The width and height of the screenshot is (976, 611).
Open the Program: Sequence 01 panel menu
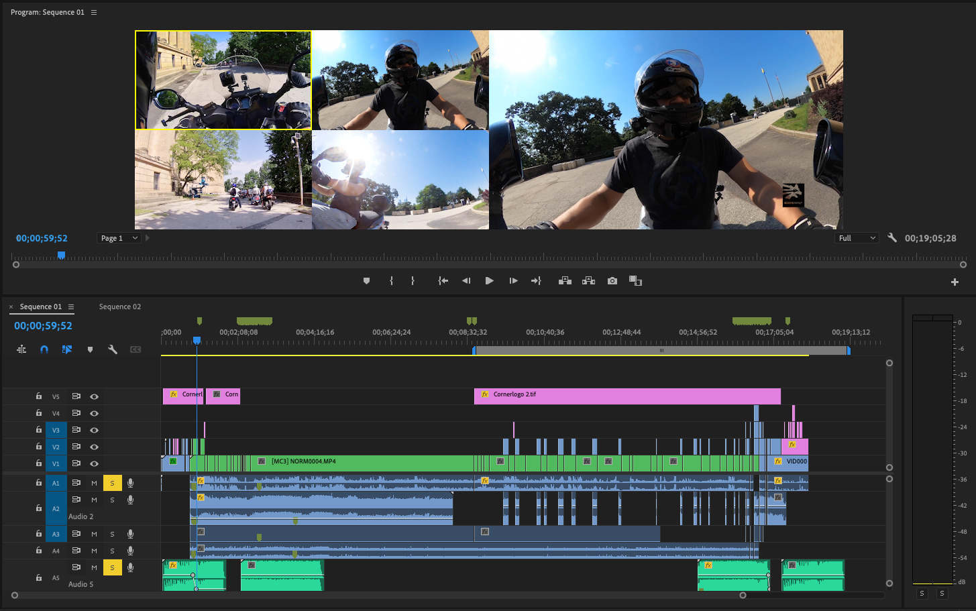pos(94,13)
